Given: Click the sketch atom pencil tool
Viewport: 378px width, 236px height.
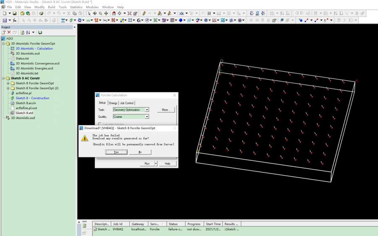Looking at the screenshot, I should pos(144,13).
